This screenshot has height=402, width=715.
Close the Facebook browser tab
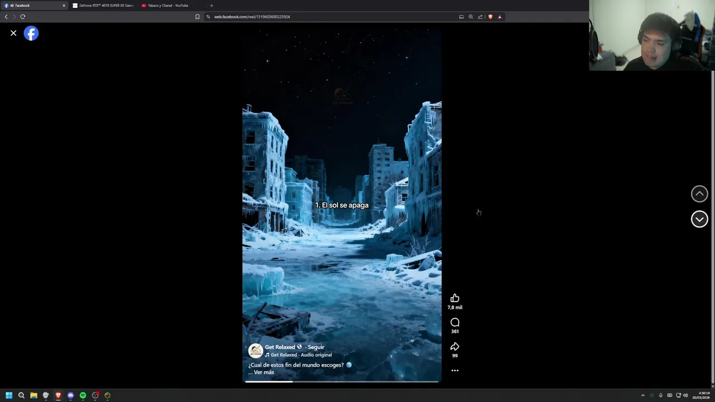[64, 6]
